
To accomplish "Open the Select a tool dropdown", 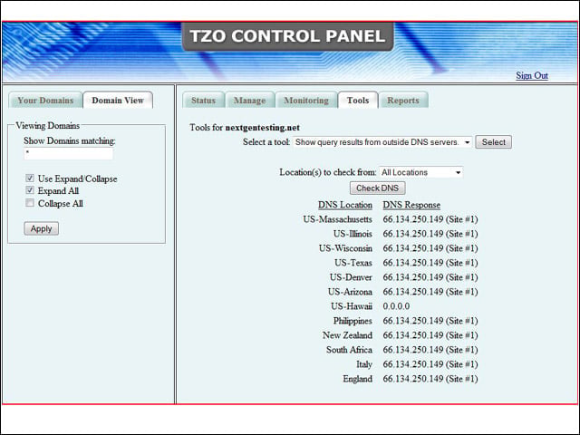I will [x=382, y=142].
